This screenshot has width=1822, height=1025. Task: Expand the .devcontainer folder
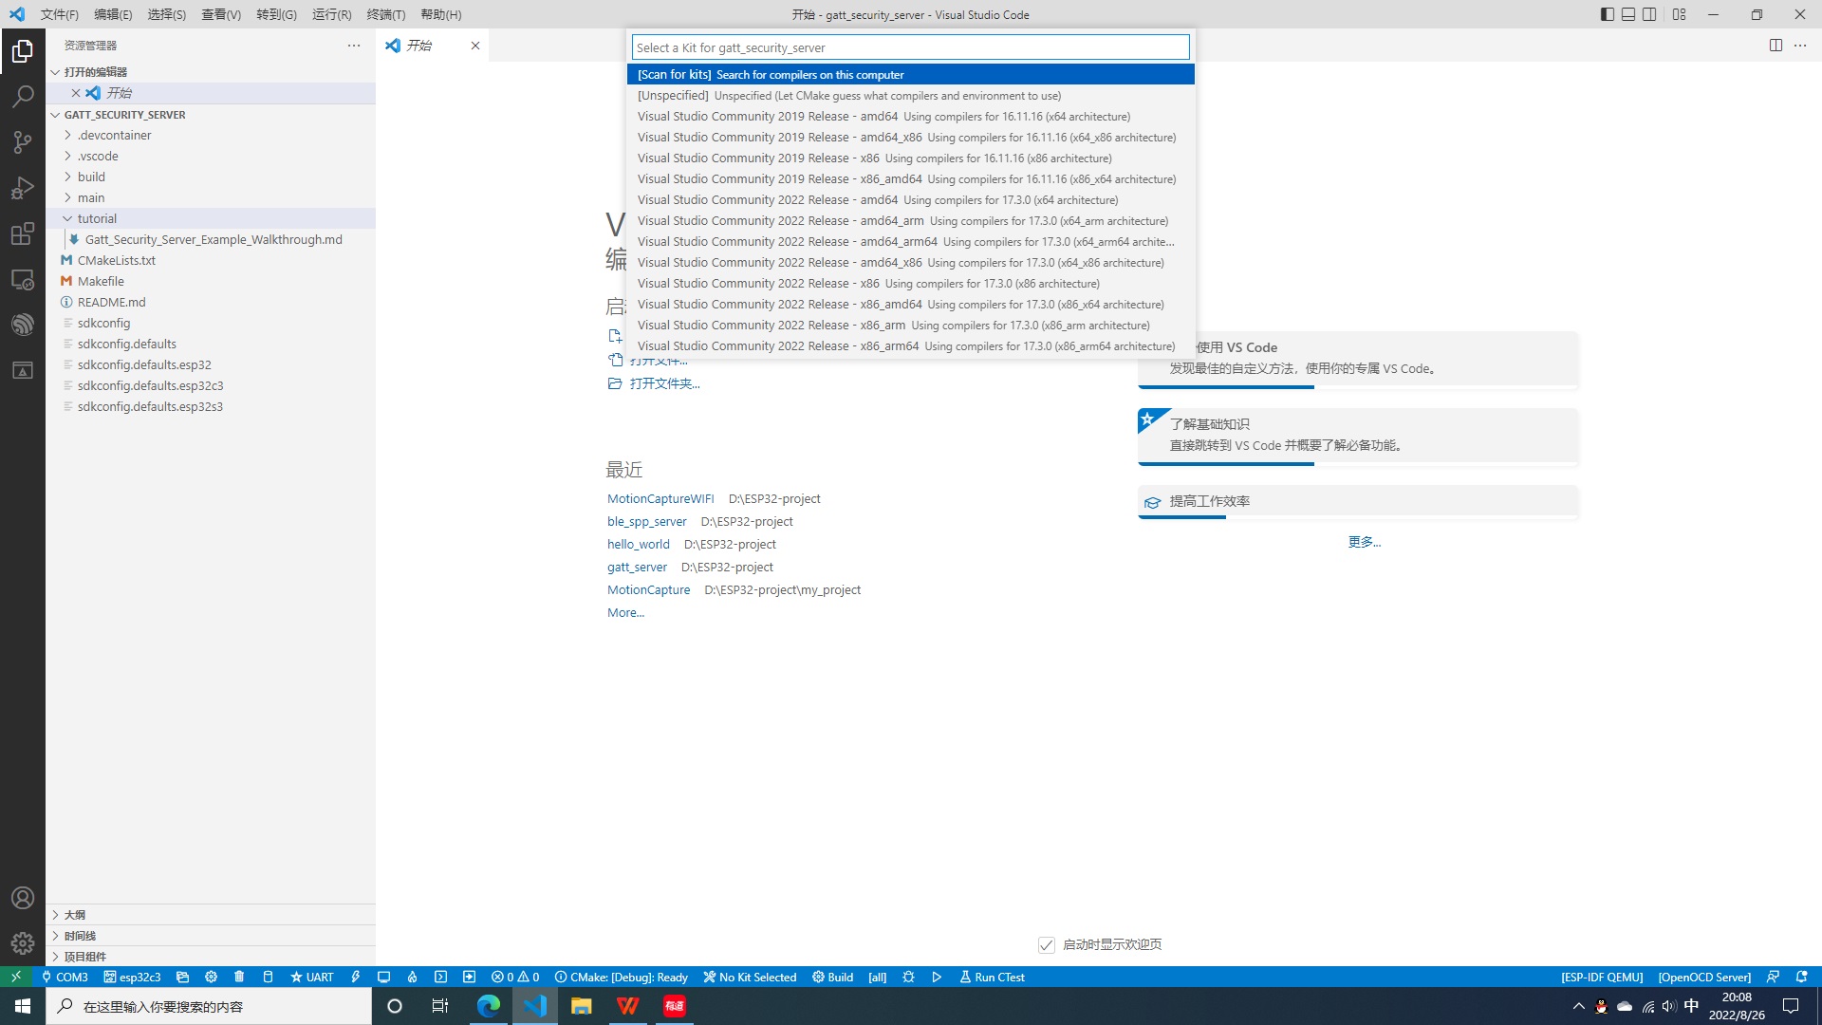(211, 135)
